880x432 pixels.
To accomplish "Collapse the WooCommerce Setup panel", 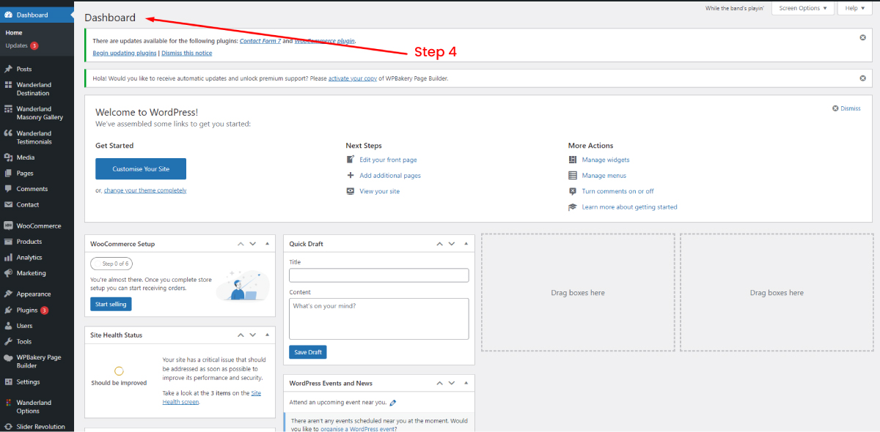I will pos(267,244).
